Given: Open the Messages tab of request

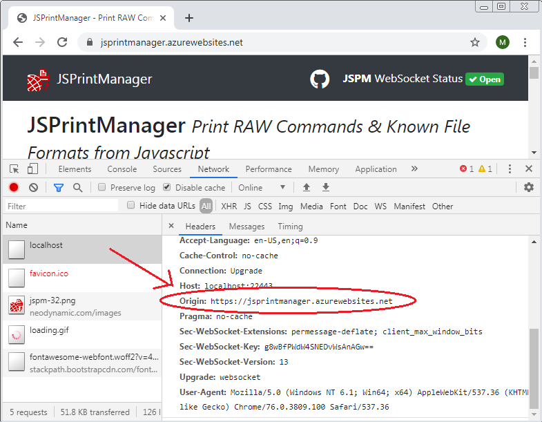Looking at the screenshot, I should coord(246,227).
